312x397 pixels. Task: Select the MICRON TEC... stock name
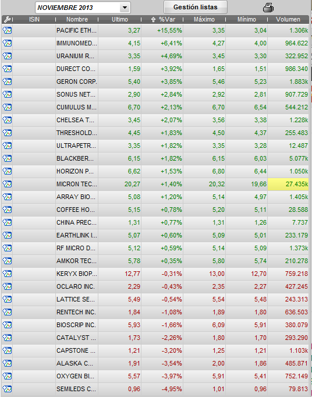coord(77,184)
